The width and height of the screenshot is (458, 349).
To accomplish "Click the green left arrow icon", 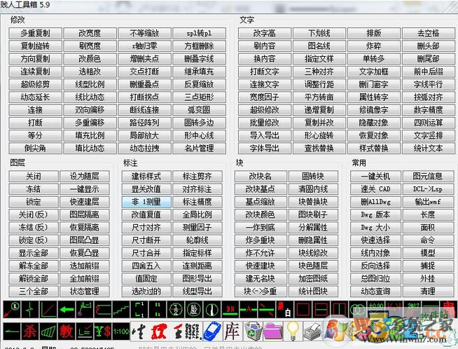I will coord(67,309).
